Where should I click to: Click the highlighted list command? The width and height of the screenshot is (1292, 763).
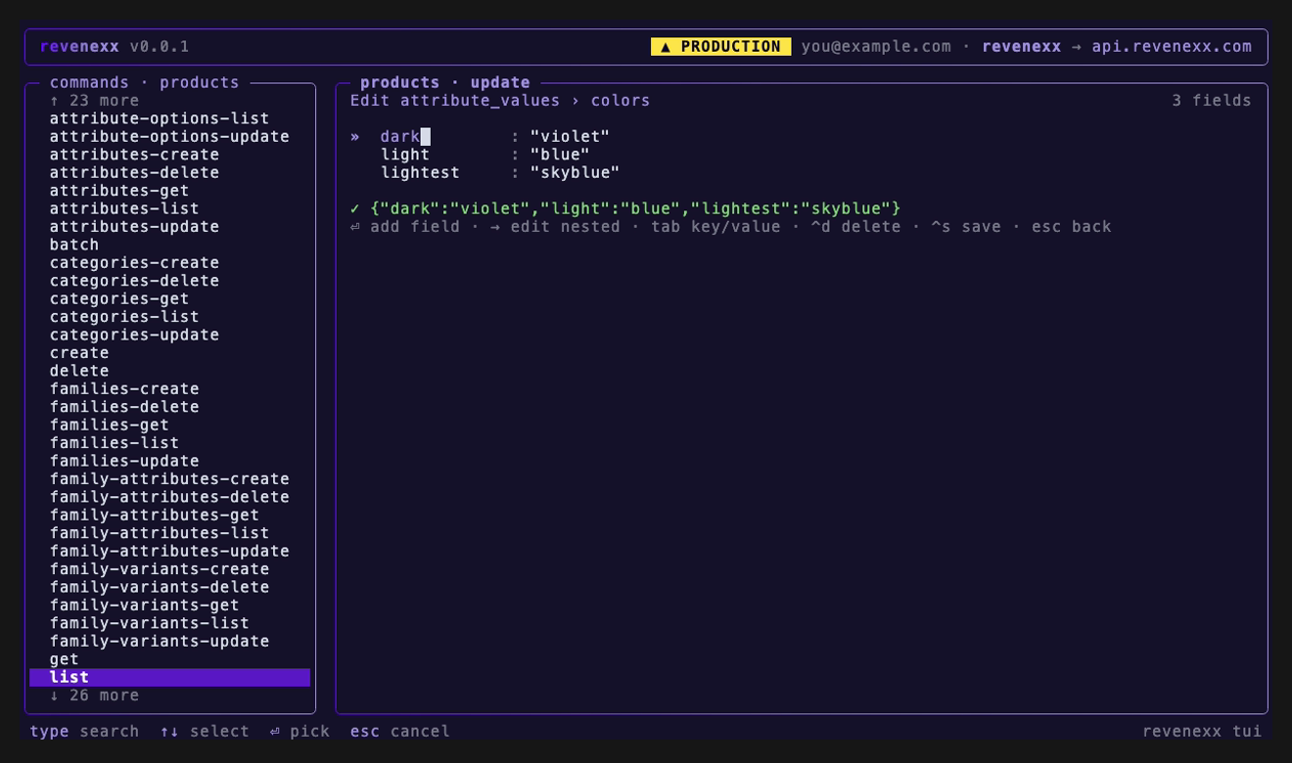click(169, 677)
